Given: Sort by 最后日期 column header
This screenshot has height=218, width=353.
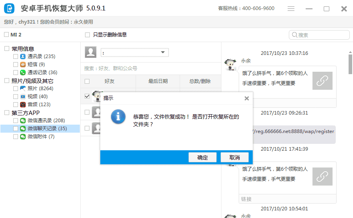Looking at the screenshot, I should pos(158,81).
